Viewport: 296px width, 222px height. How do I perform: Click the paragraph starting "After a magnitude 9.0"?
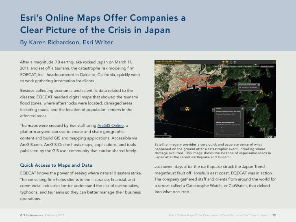80,72
